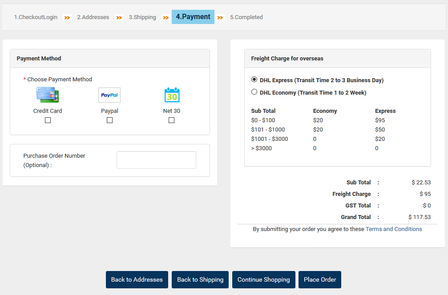The width and height of the screenshot is (448, 295).
Task: Choose DHL Economy shipping option
Action: pyautogui.click(x=254, y=92)
